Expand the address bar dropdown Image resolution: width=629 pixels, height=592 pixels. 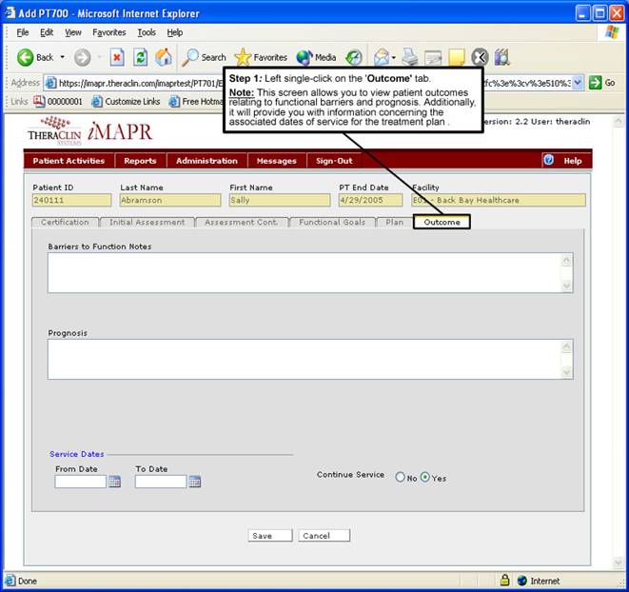tap(578, 83)
